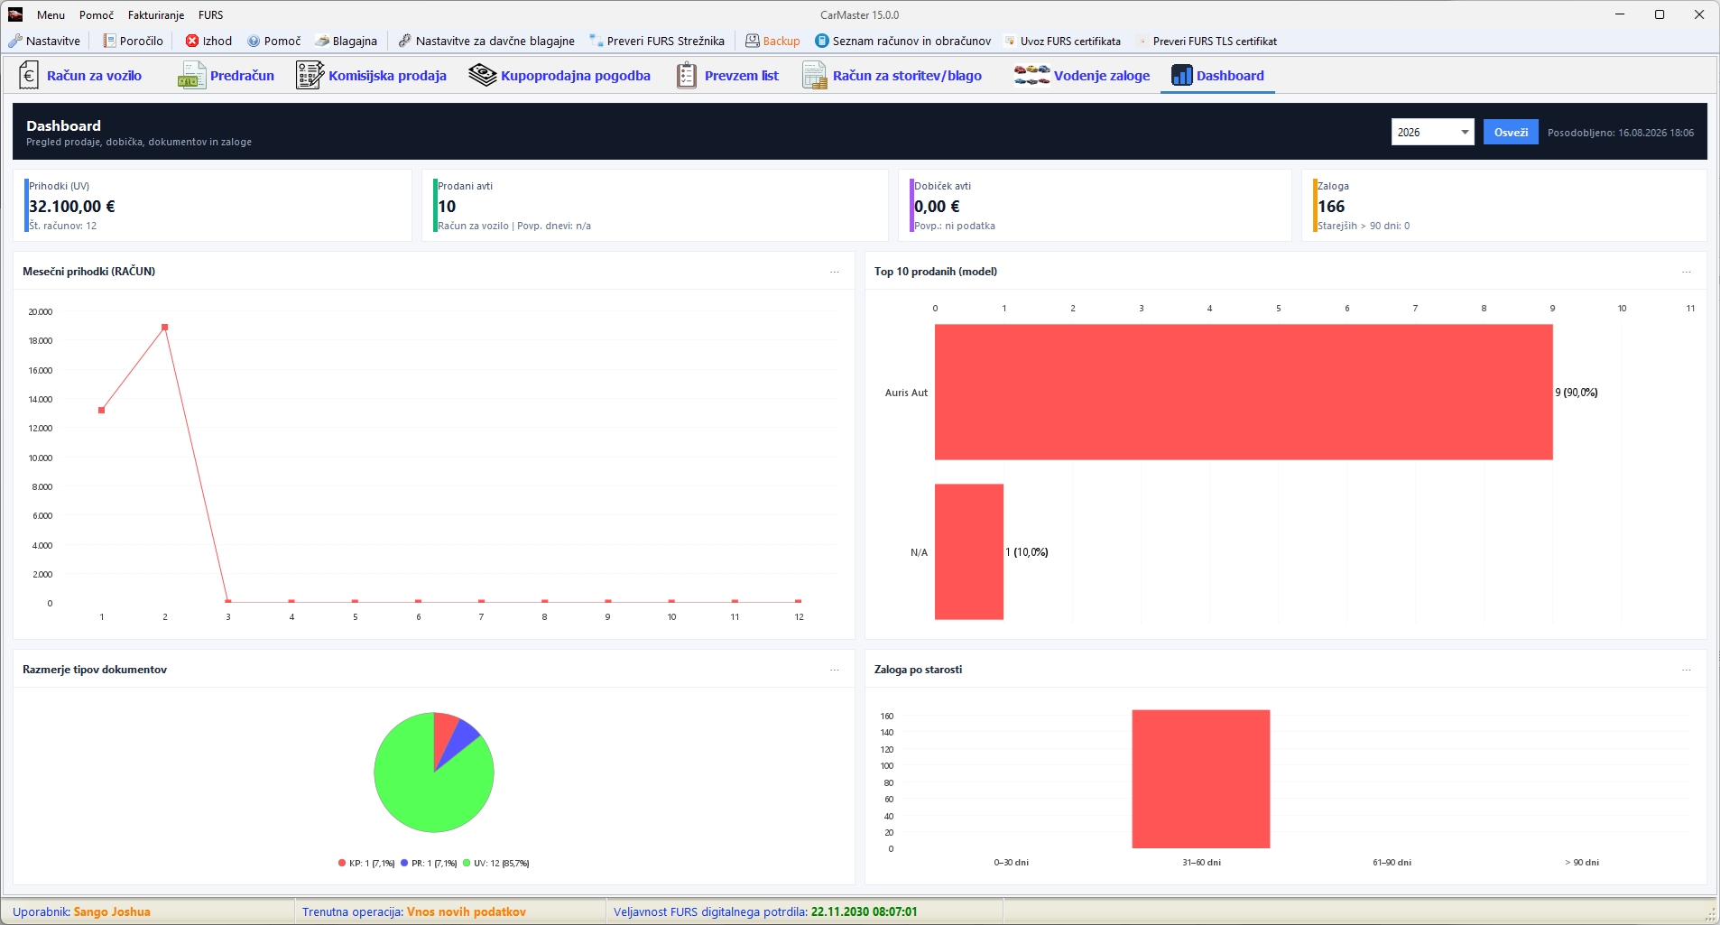Open Seznam računov in obračunov
This screenshot has width=1720, height=925.
pos(902,41)
